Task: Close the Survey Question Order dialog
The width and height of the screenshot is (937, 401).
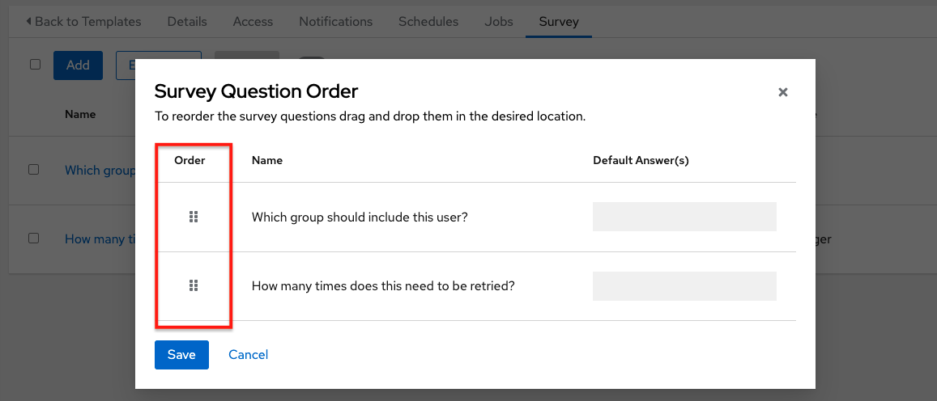Action: tap(782, 92)
